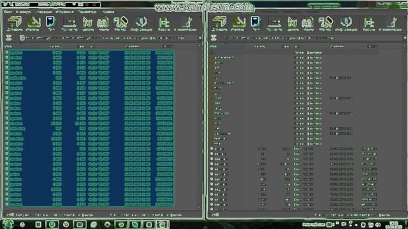Open the Help menu in left window
This screenshot has width=408, height=229.
tap(108, 12)
